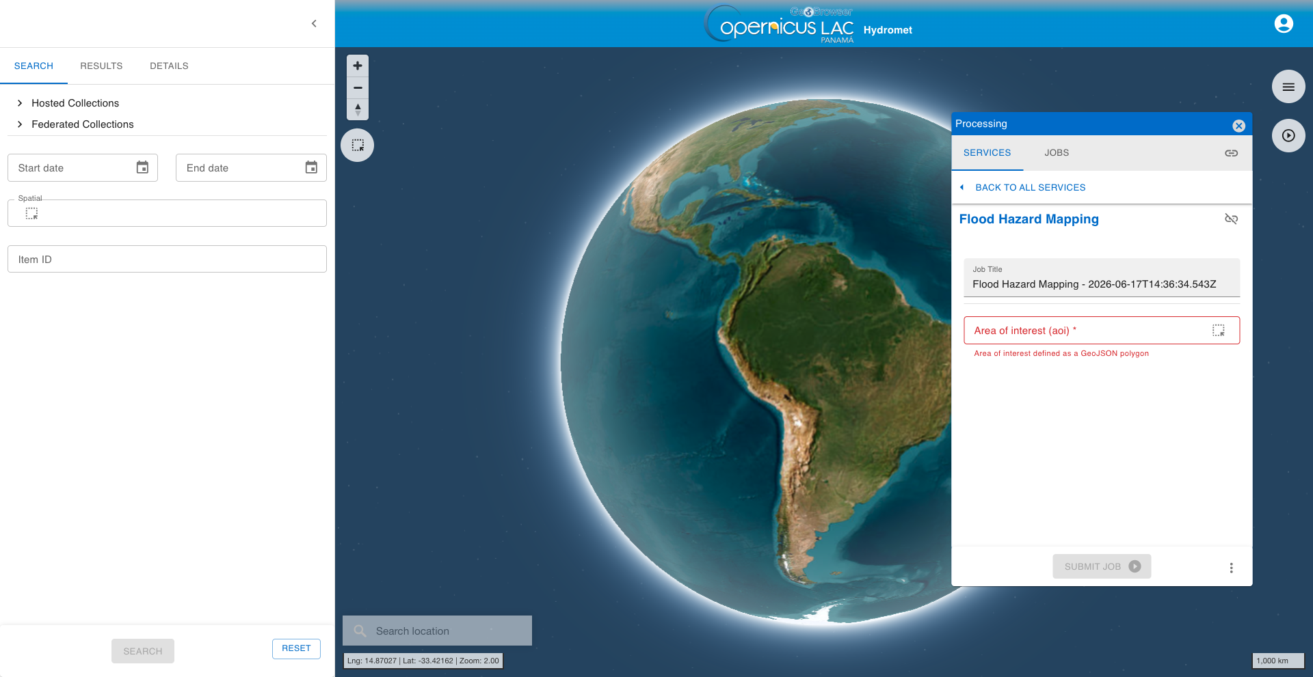The image size is (1313, 677).
Task: Select the SEARCH tab
Action: coord(34,66)
